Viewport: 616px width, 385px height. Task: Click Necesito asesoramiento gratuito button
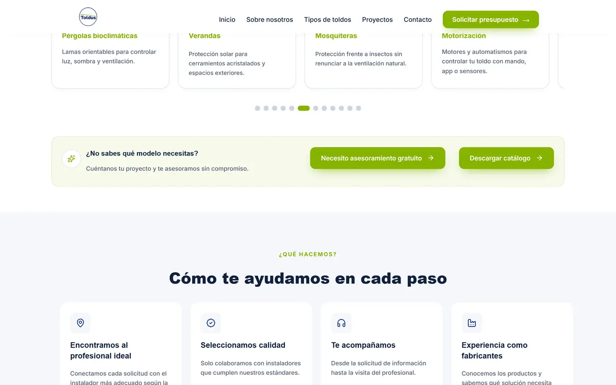[378, 158]
